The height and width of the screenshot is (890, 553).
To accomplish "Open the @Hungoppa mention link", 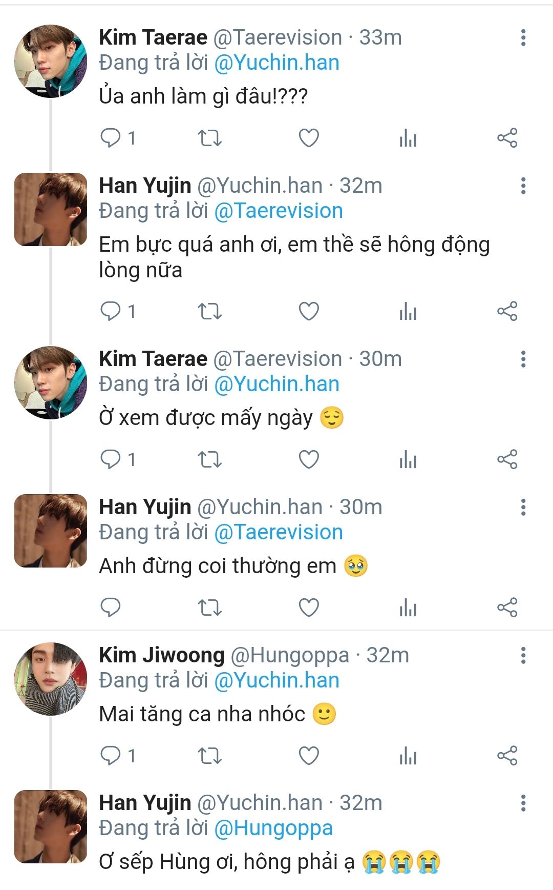I will point(273,828).
